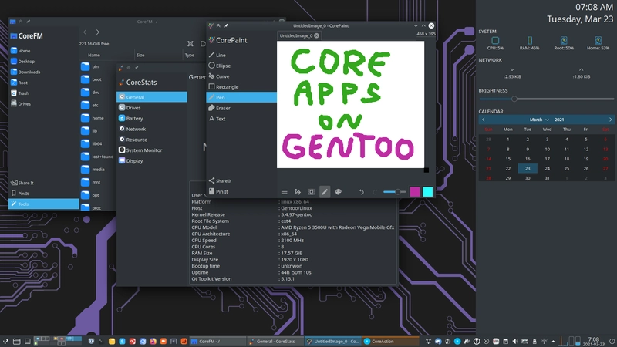Open the color palette icon in CorePaint
Screen dimensions: 617x347
coord(338,192)
